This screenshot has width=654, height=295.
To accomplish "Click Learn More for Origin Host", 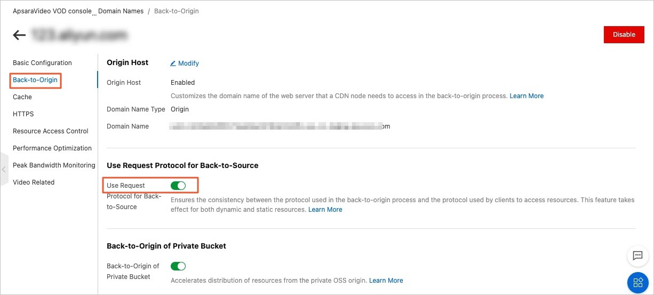I will point(527,96).
